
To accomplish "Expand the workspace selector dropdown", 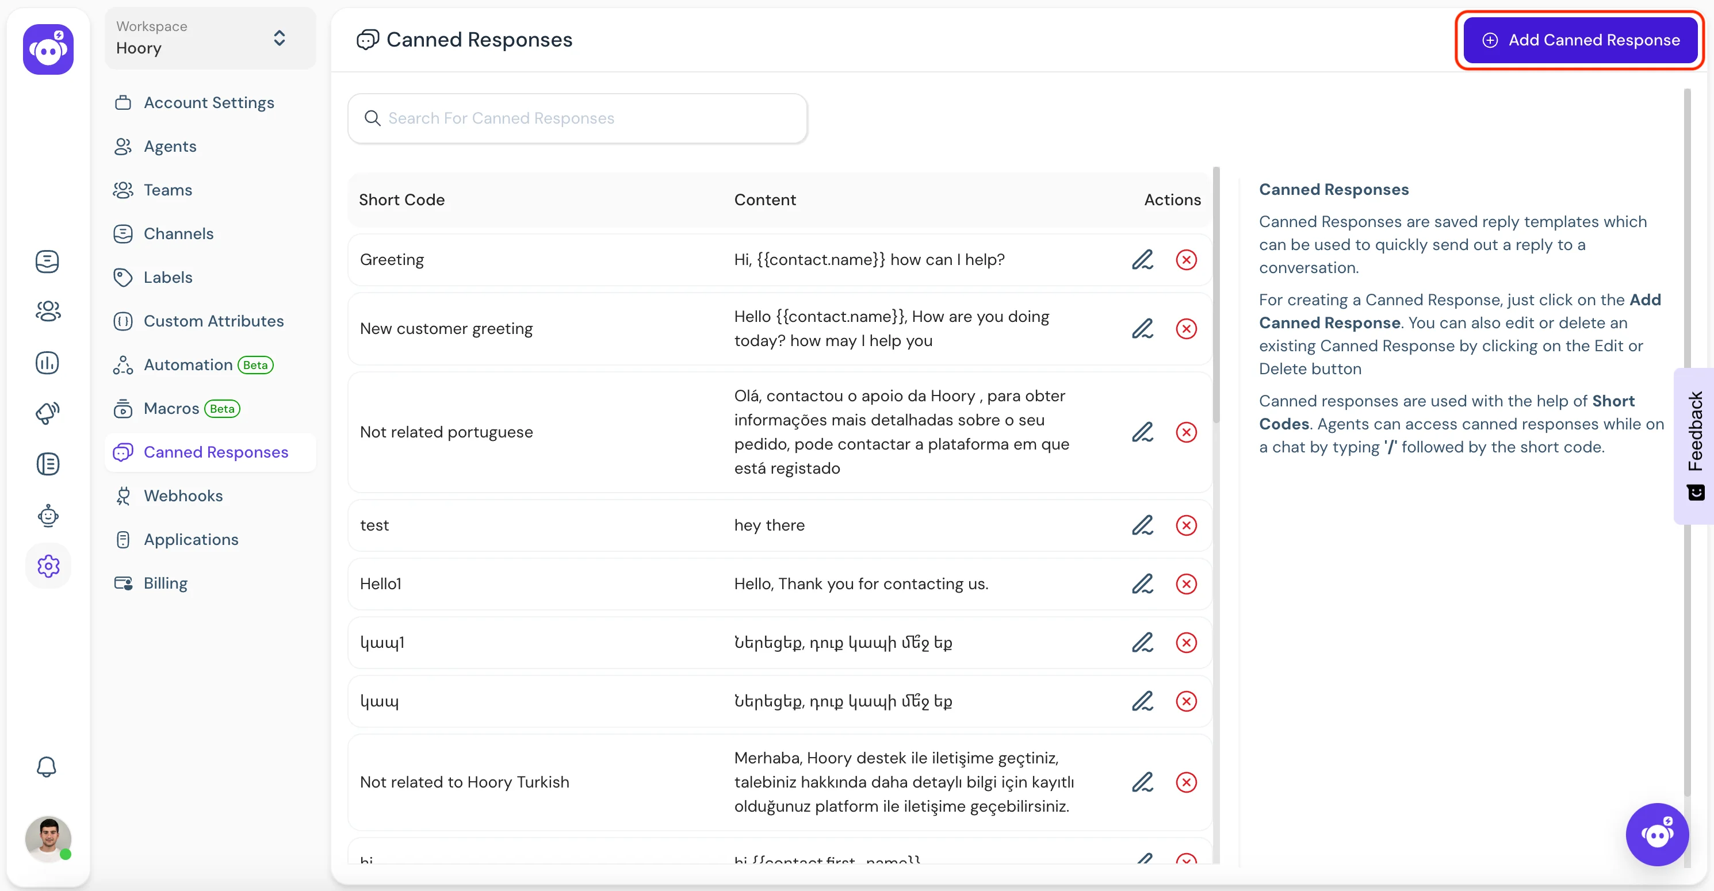I will [280, 40].
